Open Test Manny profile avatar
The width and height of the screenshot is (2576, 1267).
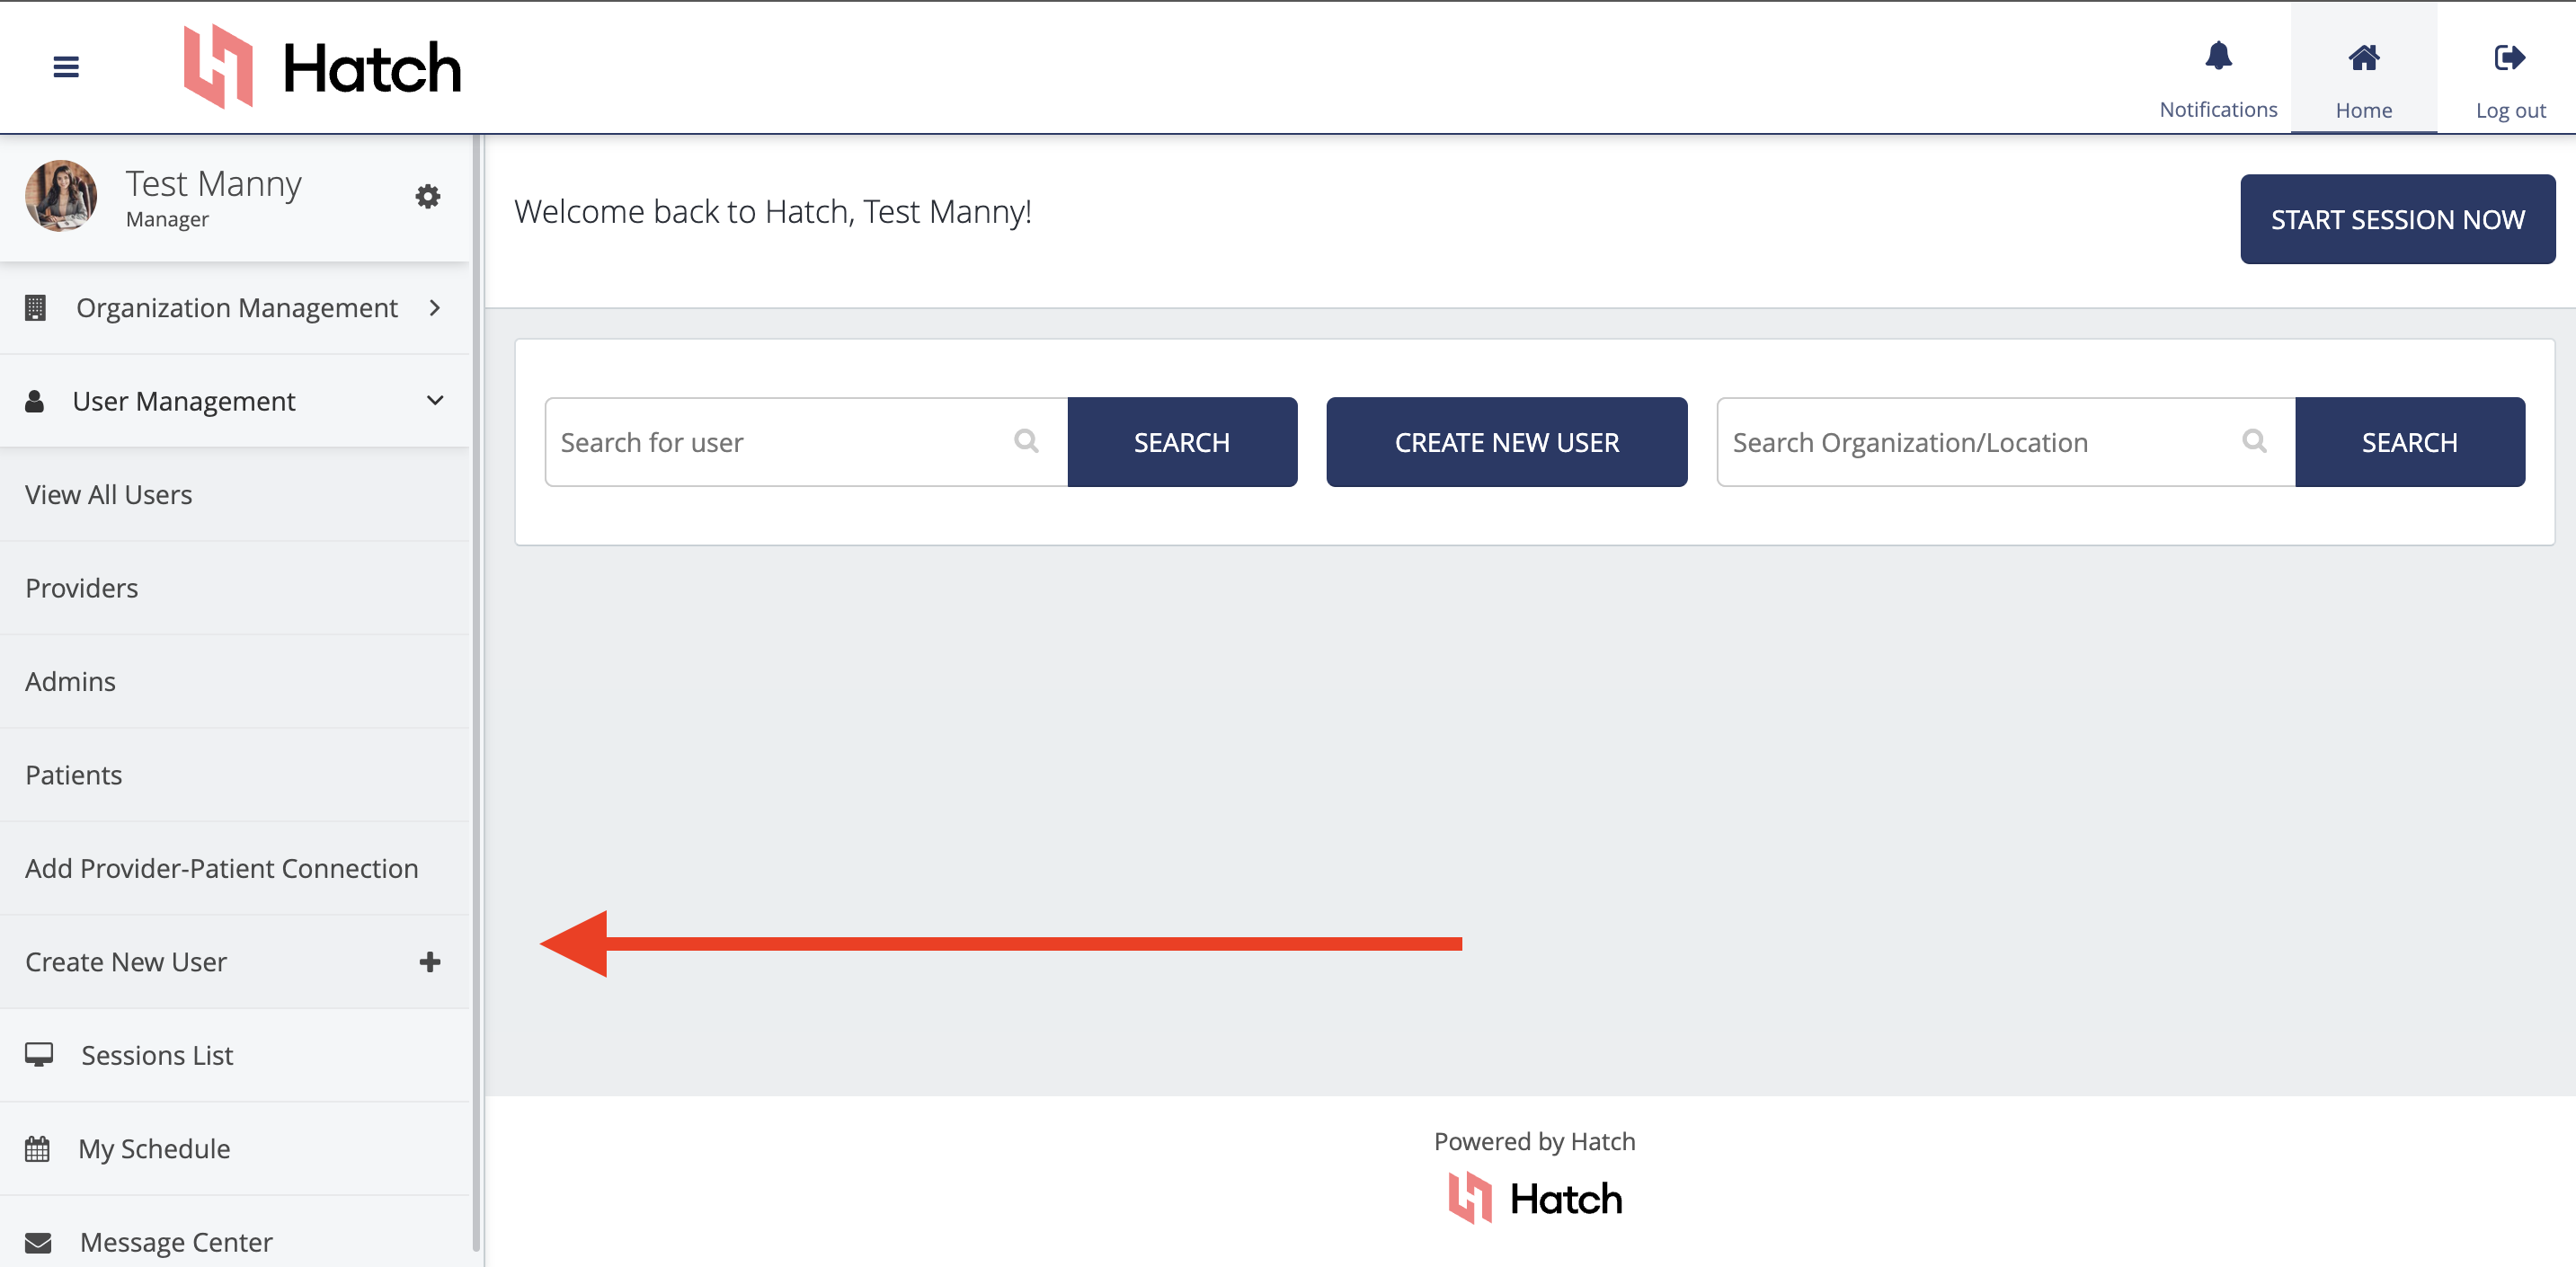pos(61,196)
